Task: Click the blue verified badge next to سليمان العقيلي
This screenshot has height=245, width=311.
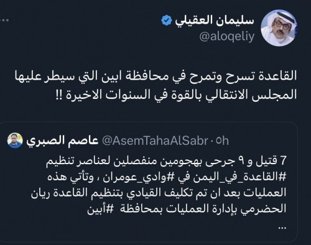Action: (167, 21)
